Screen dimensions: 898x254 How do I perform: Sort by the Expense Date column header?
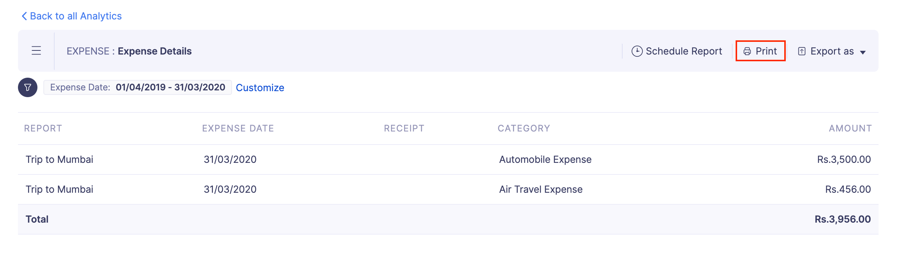point(238,128)
